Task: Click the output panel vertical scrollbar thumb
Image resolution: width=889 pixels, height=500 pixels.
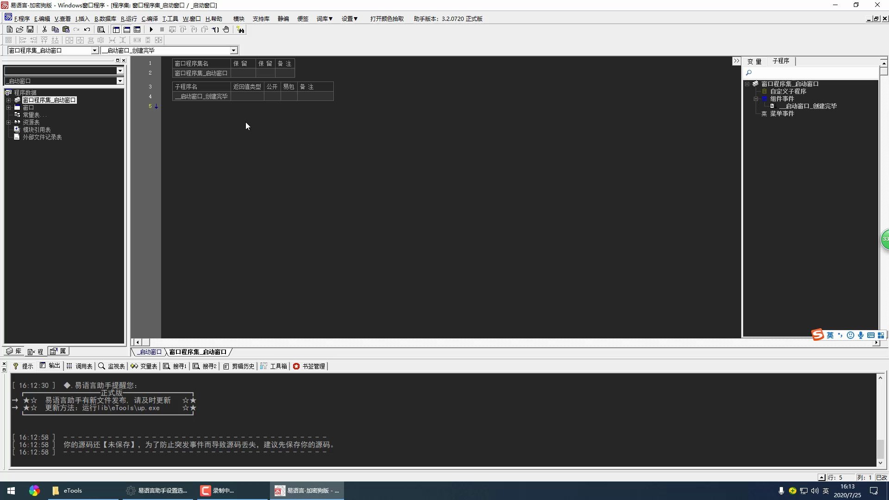Action: (x=880, y=448)
